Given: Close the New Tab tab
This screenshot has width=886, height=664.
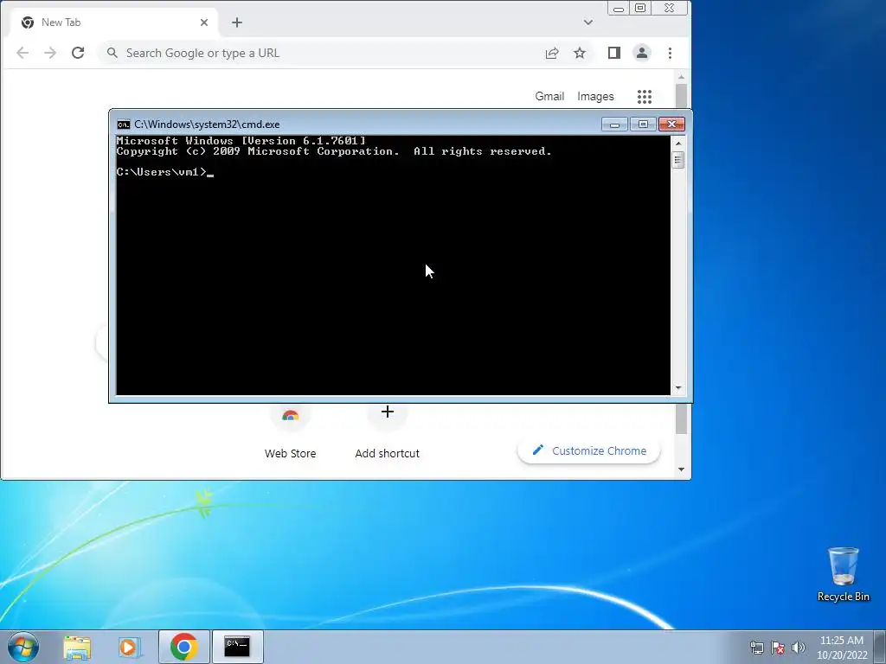Looking at the screenshot, I should pos(204,22).
